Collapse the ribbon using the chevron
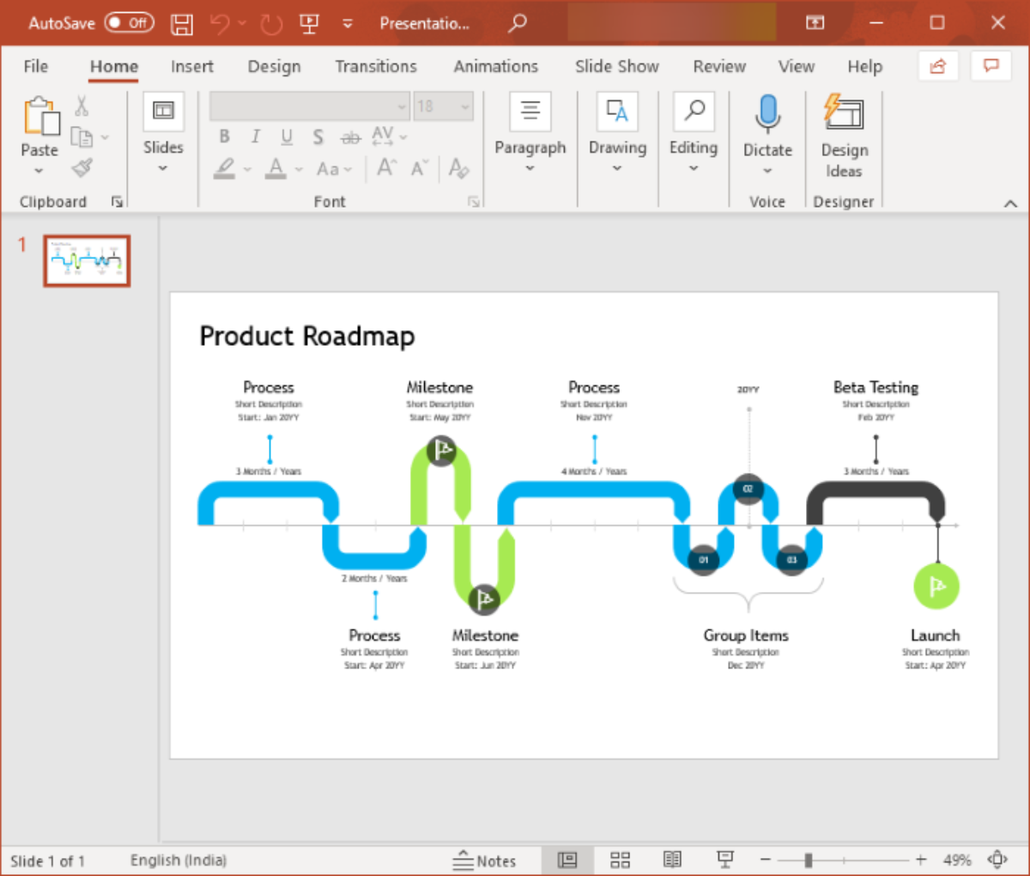 [x=1010, y=203]
